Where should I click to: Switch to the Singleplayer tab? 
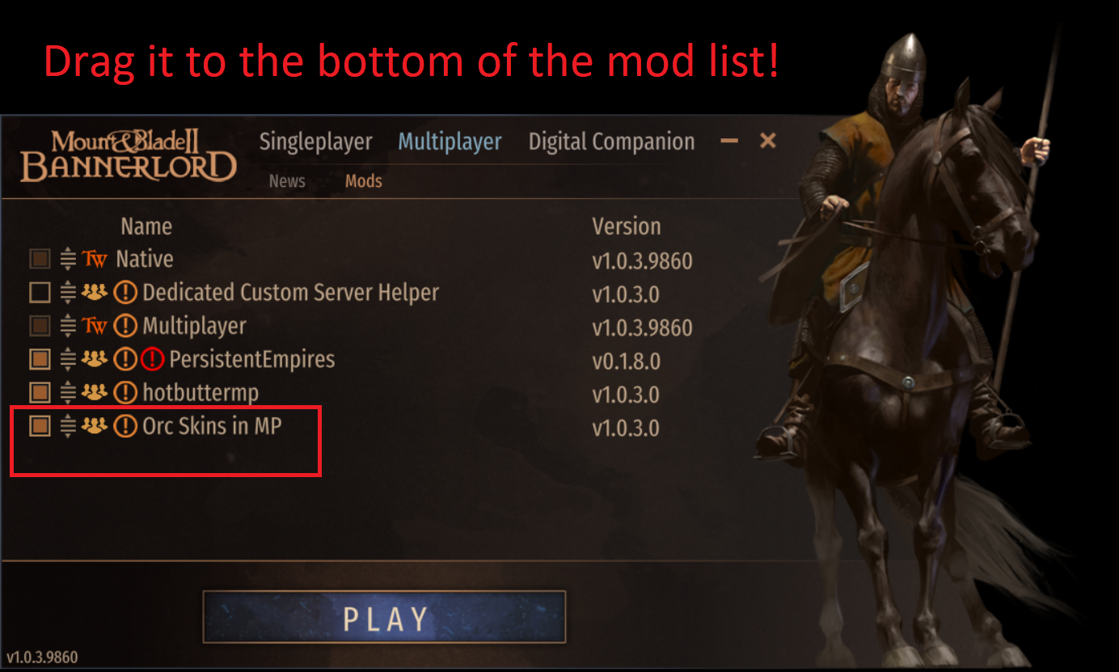click(316, 142)
